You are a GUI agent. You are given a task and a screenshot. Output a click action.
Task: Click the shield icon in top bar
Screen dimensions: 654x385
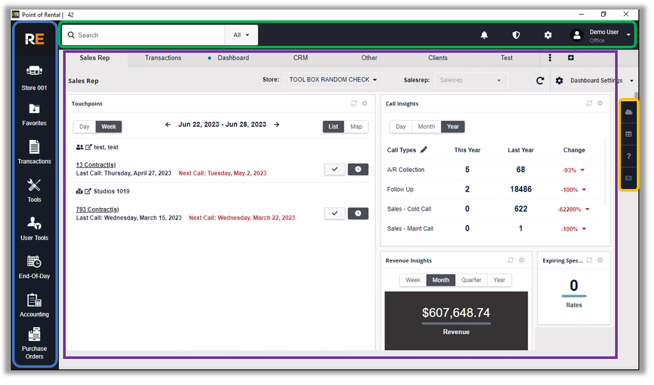(516, 35)
